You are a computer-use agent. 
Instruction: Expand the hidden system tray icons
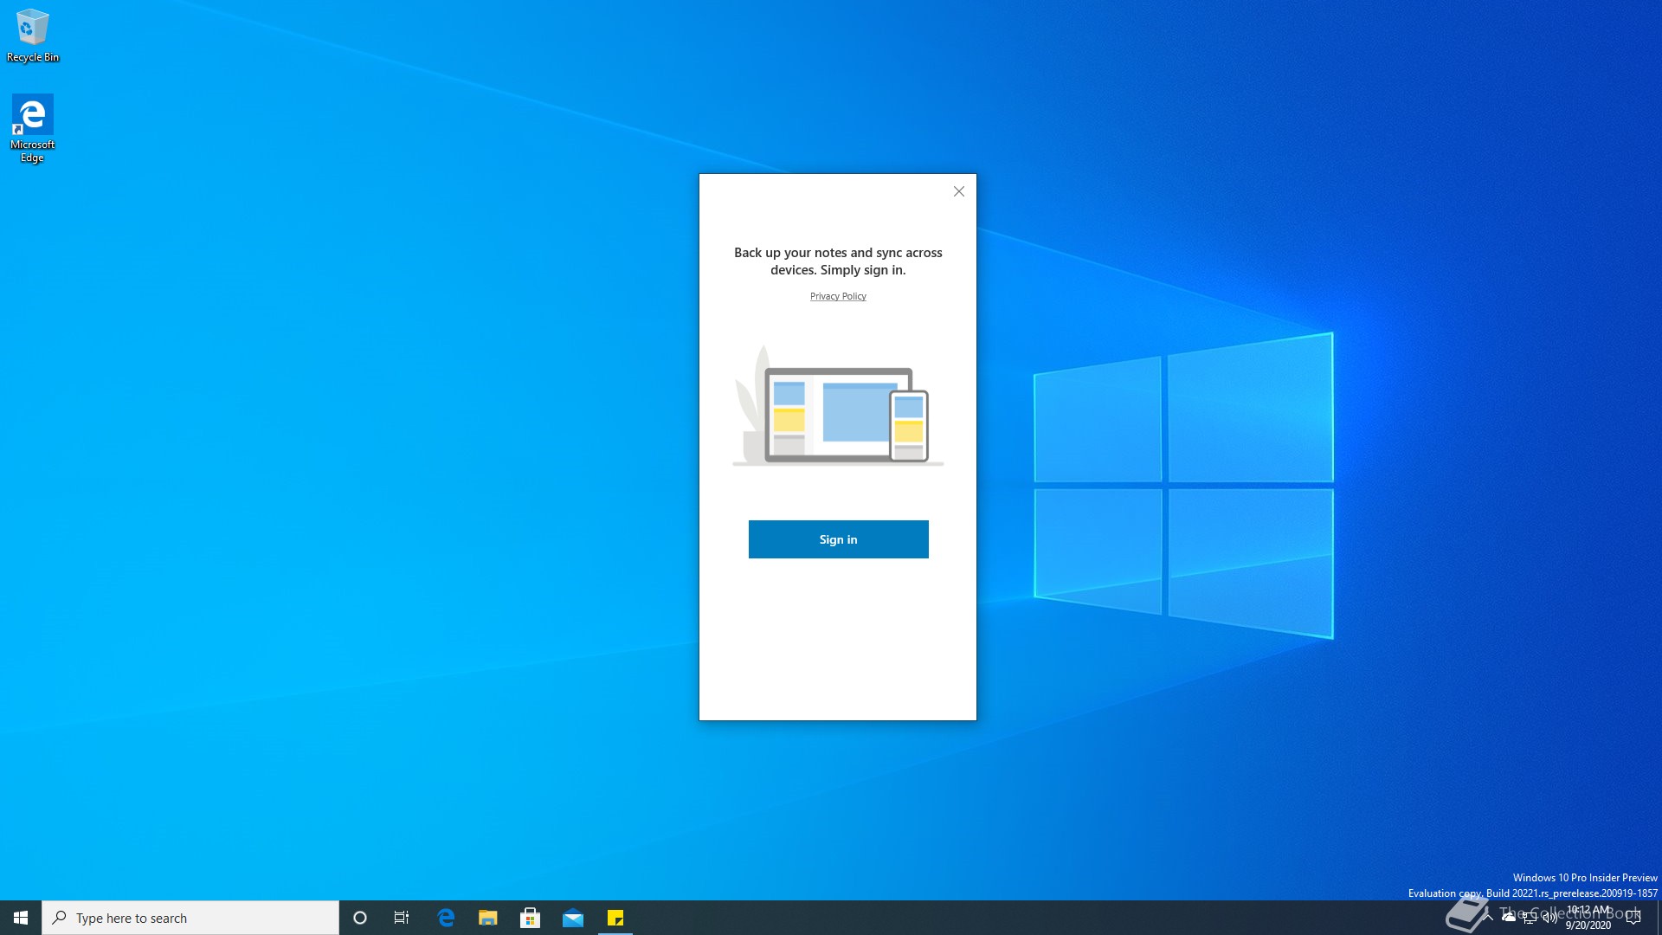[1488, 917]
